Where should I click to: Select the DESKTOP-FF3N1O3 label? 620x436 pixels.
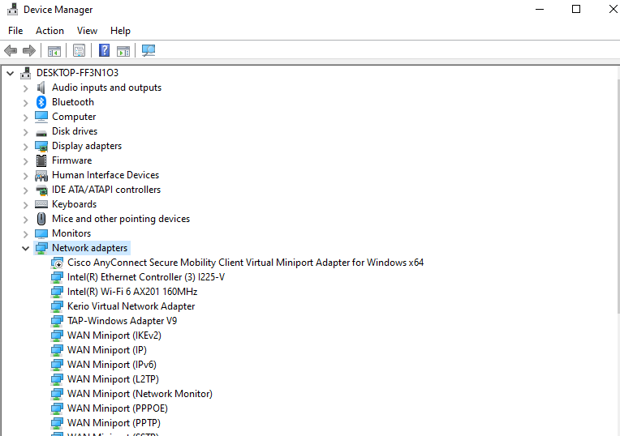[78, 73]
